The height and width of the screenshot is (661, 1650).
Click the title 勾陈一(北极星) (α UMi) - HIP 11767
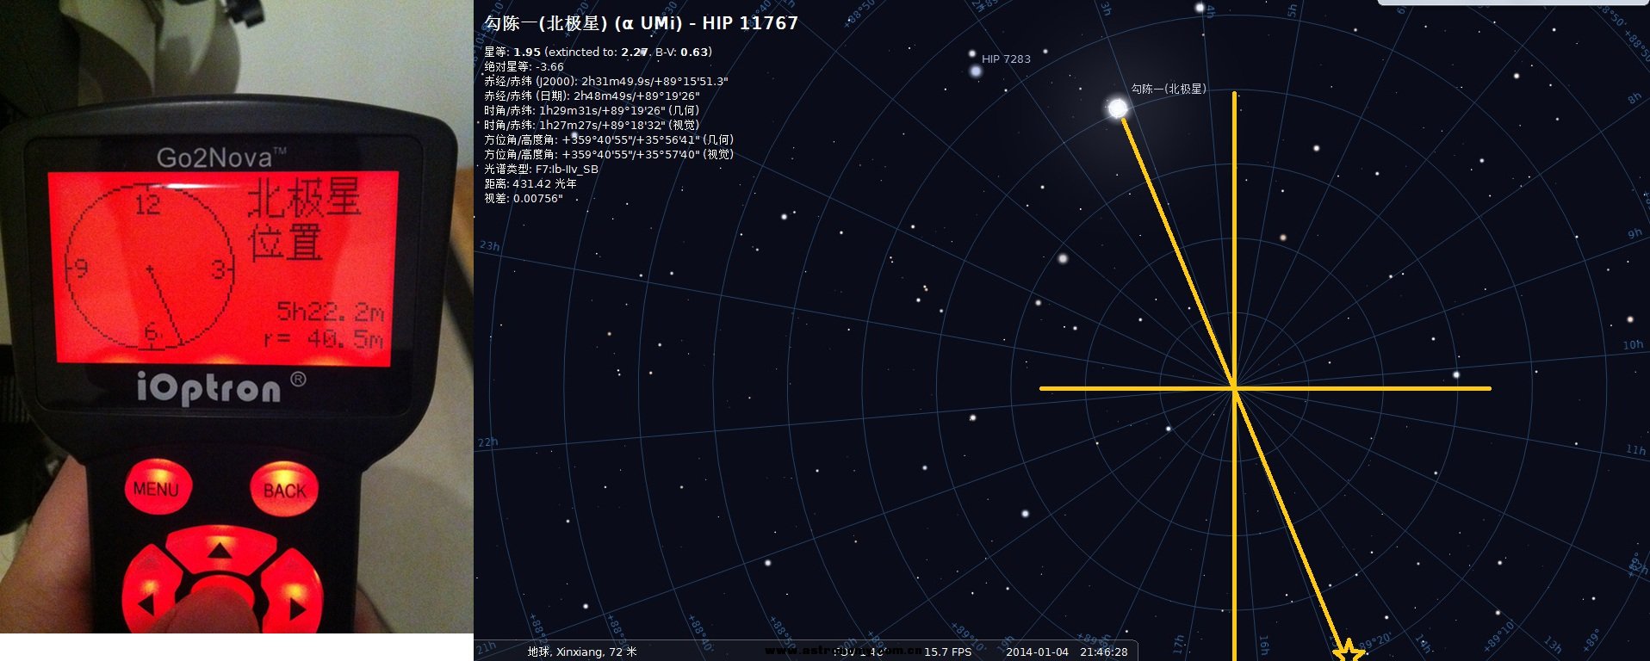pos(641,23)
